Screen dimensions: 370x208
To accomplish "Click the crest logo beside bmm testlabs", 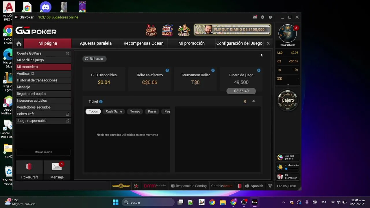I will (136, 186).
